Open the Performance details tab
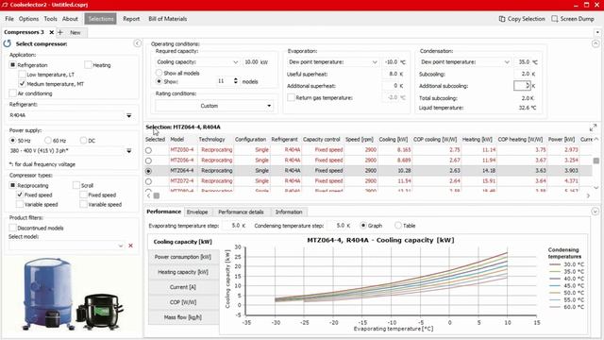Screen dimensions: 604x340 pos(242,212)
